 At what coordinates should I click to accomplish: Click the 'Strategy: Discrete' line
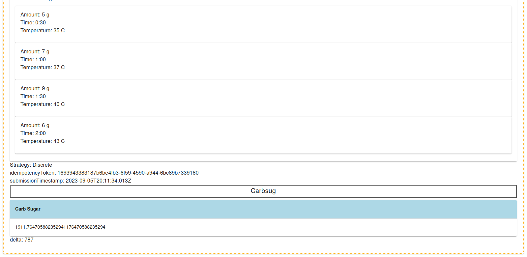(x=31, y=165)
